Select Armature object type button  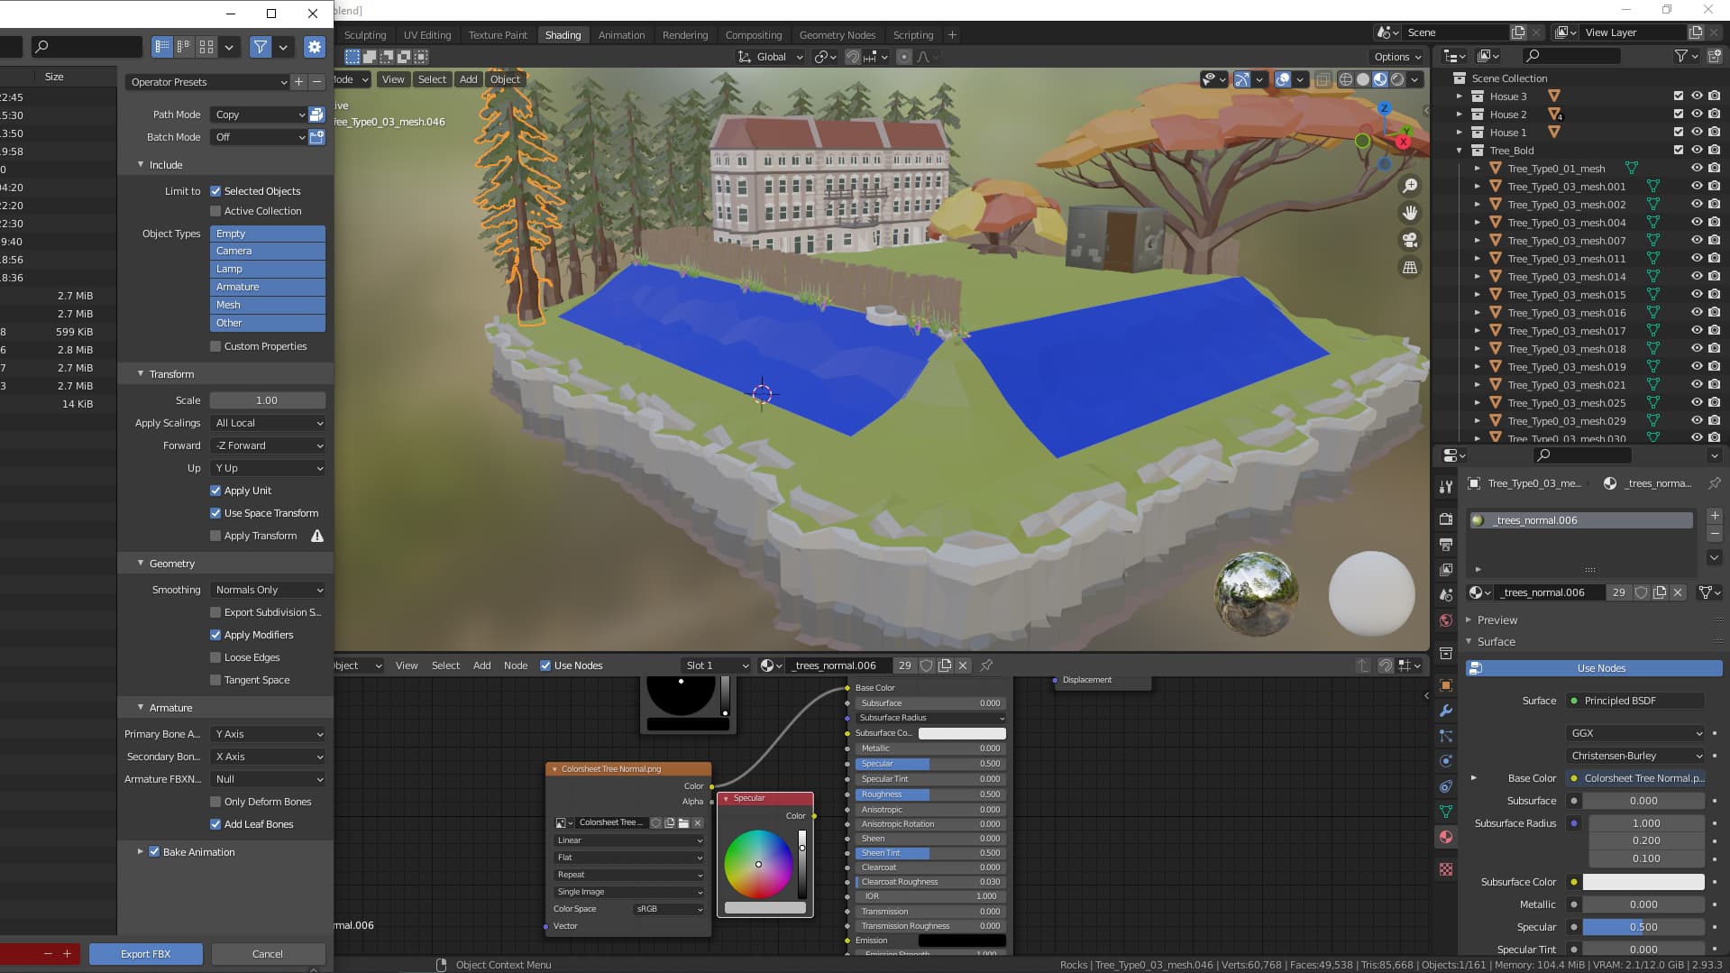pyautogui.click(x=268, y=287)
